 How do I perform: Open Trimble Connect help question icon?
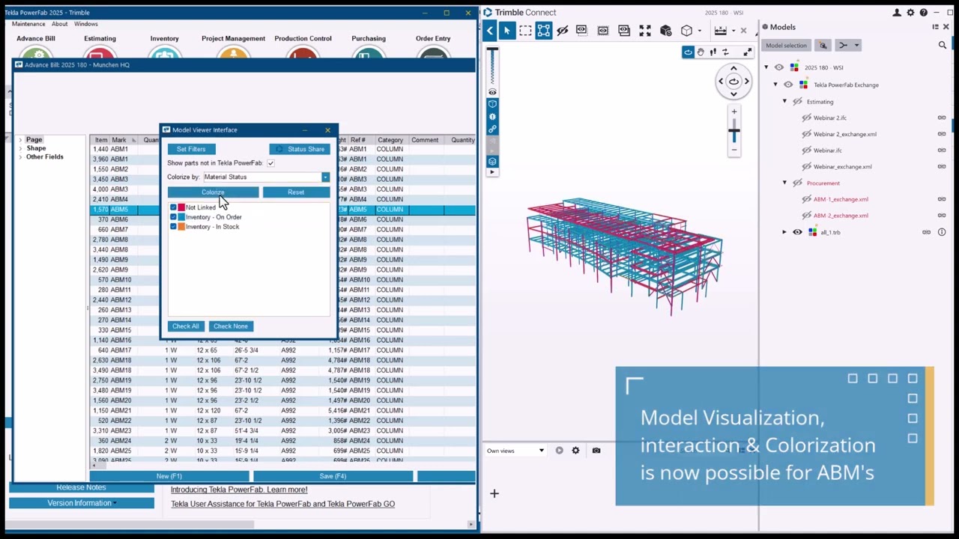[x=923, y=13]
